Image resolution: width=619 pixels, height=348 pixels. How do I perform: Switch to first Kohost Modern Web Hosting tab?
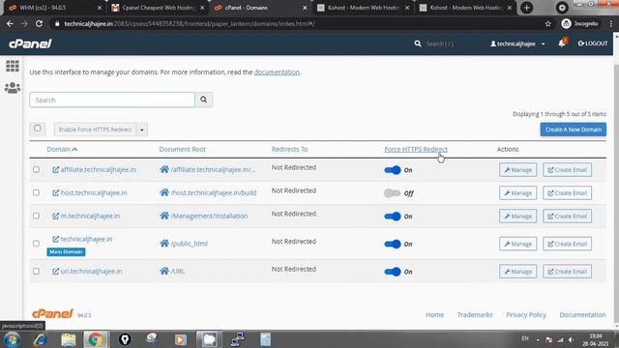(x=364, y=8)
